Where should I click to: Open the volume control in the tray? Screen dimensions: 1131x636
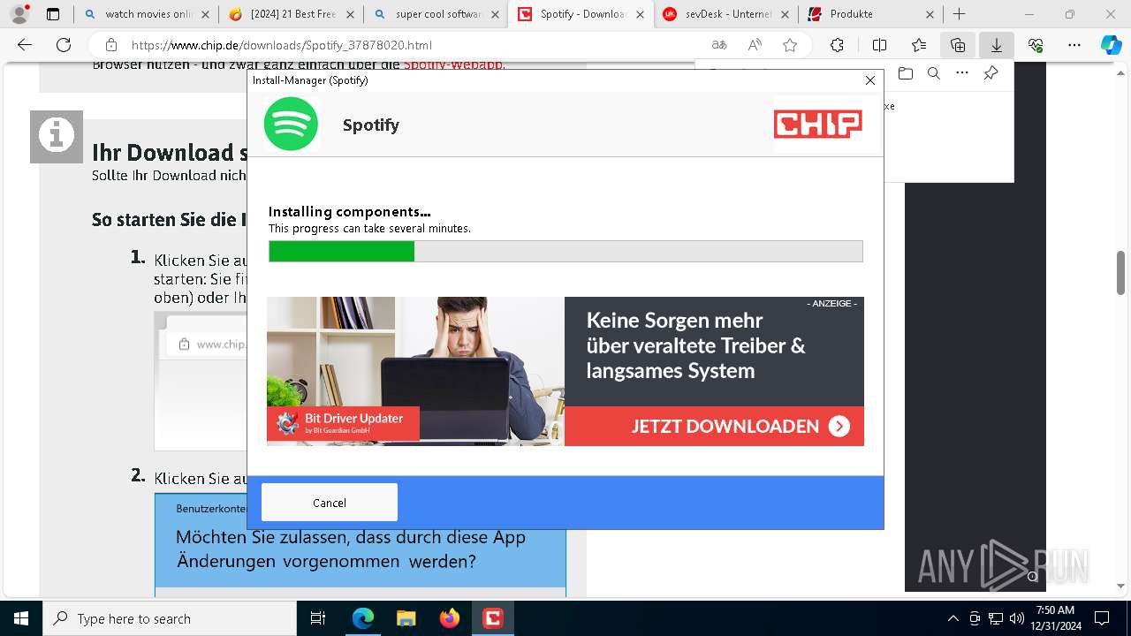click(1017, 618)
